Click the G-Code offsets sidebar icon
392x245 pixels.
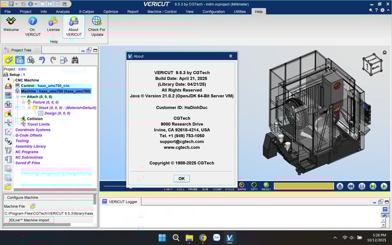point(8,141)
